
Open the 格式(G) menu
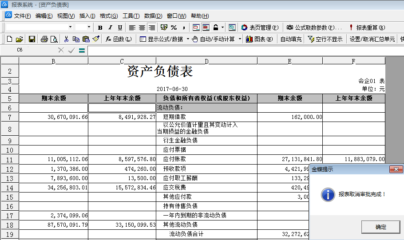click(x=109, y=16)
